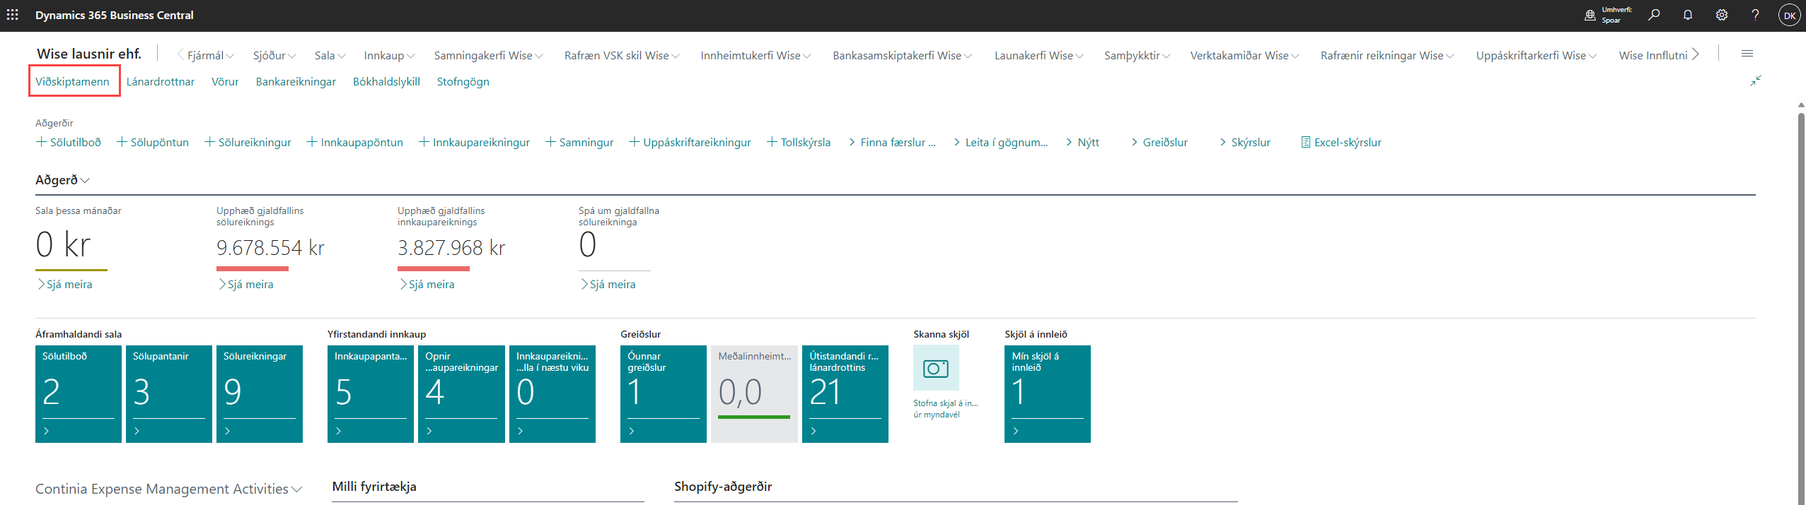Open the hamburger menu beside navigation
This screenshot has height=505, width=1806.
1747,54
